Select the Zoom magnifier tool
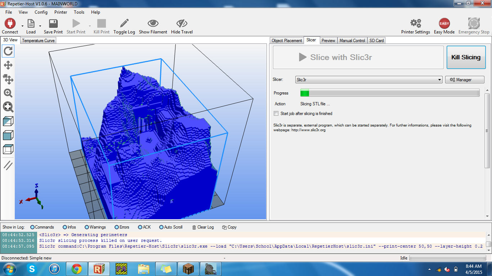Viewport: 492px width, 276px height. (8, 93)
